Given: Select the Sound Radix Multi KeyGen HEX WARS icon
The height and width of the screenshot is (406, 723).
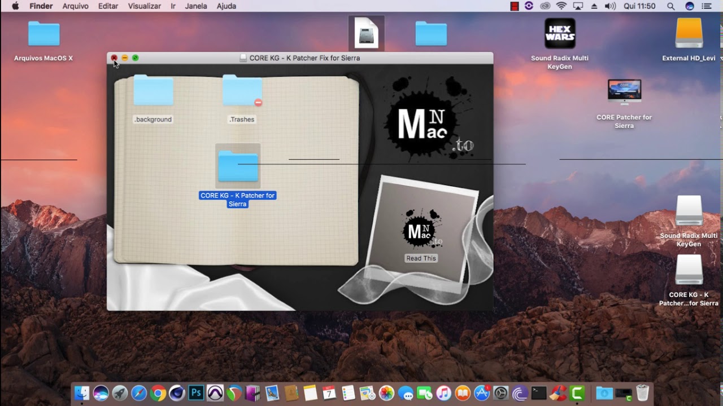Looking at the screenshot, I should coord(560,34).
